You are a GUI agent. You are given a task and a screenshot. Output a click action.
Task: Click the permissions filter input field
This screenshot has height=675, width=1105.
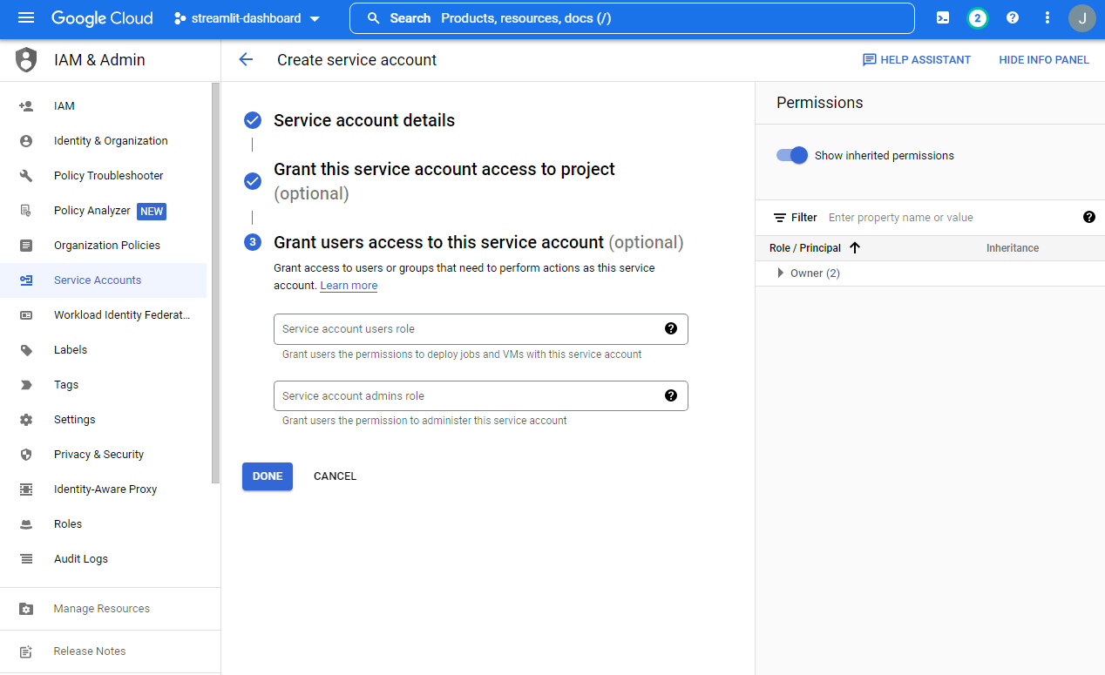point(950,218)
